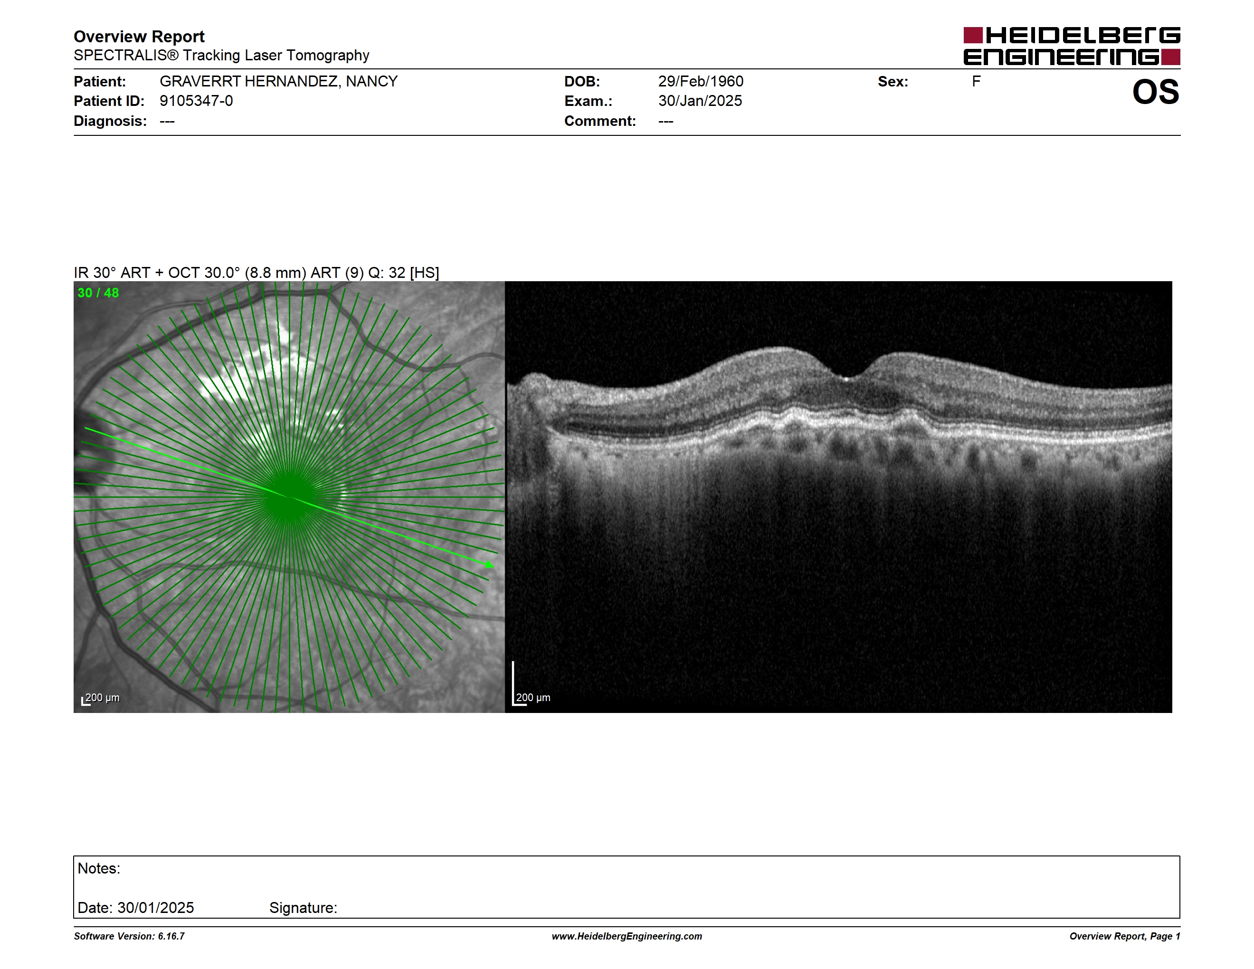Select DOB value 29/Feb/1960
The width and height of the screenshot is (1254, 969).
[701, 82]
